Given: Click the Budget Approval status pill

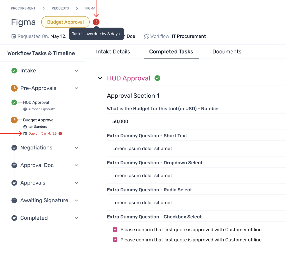Looking at the screenshot, I should pyautogui.click(x=65, y=22).
